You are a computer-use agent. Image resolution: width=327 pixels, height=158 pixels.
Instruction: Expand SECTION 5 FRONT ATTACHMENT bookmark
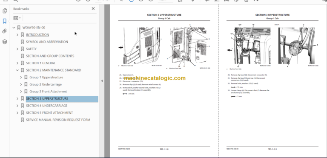point(17,113)
